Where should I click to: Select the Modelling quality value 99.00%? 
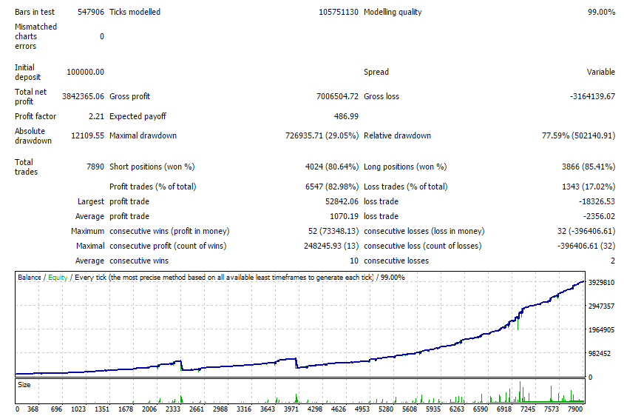601,12
